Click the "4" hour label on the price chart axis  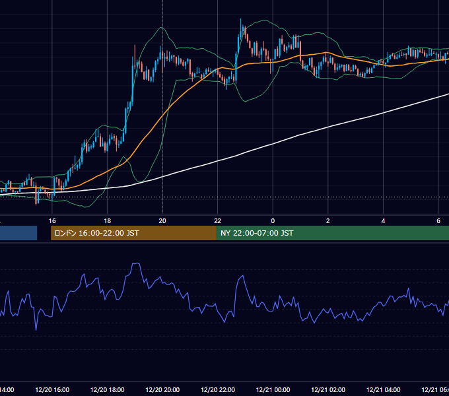(x=383, y=221)
